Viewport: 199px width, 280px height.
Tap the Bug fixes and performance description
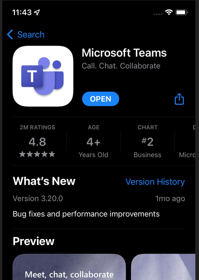point(86,214)
